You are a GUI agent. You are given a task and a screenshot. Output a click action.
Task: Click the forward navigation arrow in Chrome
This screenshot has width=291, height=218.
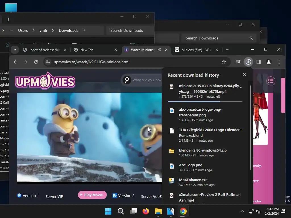click(25, 62)
